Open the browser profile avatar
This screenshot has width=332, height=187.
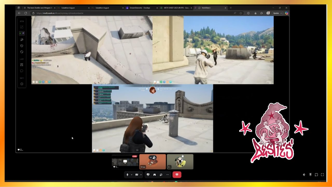(268, 13)
